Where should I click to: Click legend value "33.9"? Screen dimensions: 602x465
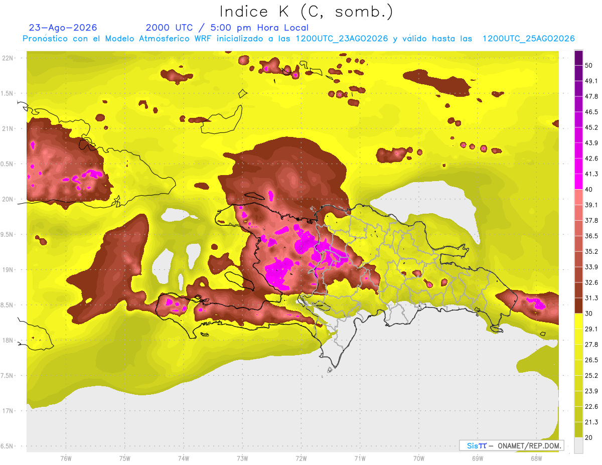click(x=591, y=267)
